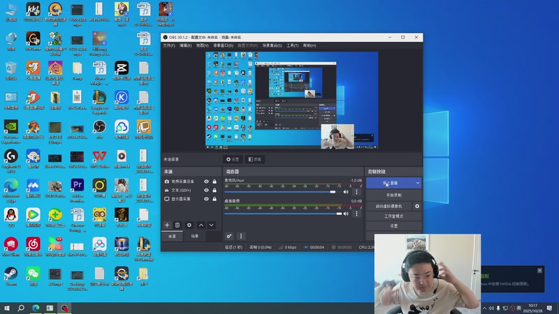Image resolution: width=559 pixels, height=314 pixels.
Task: Open League of Legends desktop shortcut
Action: pyautogui.click(x=99, y=102)
